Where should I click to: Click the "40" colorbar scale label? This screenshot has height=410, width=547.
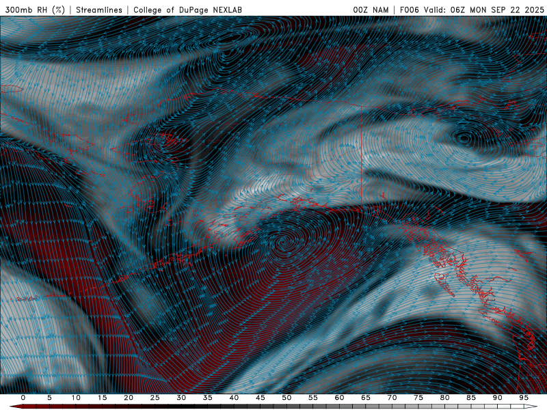pos(234,398)
